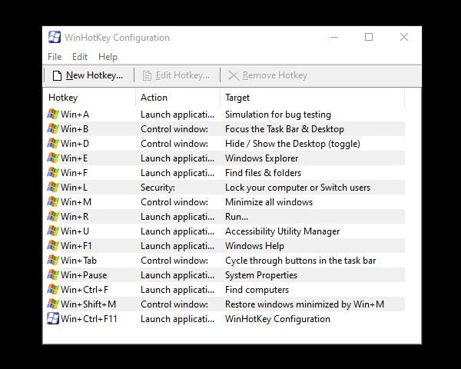The height and width of the screenshot is (369, 461).
Task: Click the 'System Properties' target cell
Action: click(261, 275)
